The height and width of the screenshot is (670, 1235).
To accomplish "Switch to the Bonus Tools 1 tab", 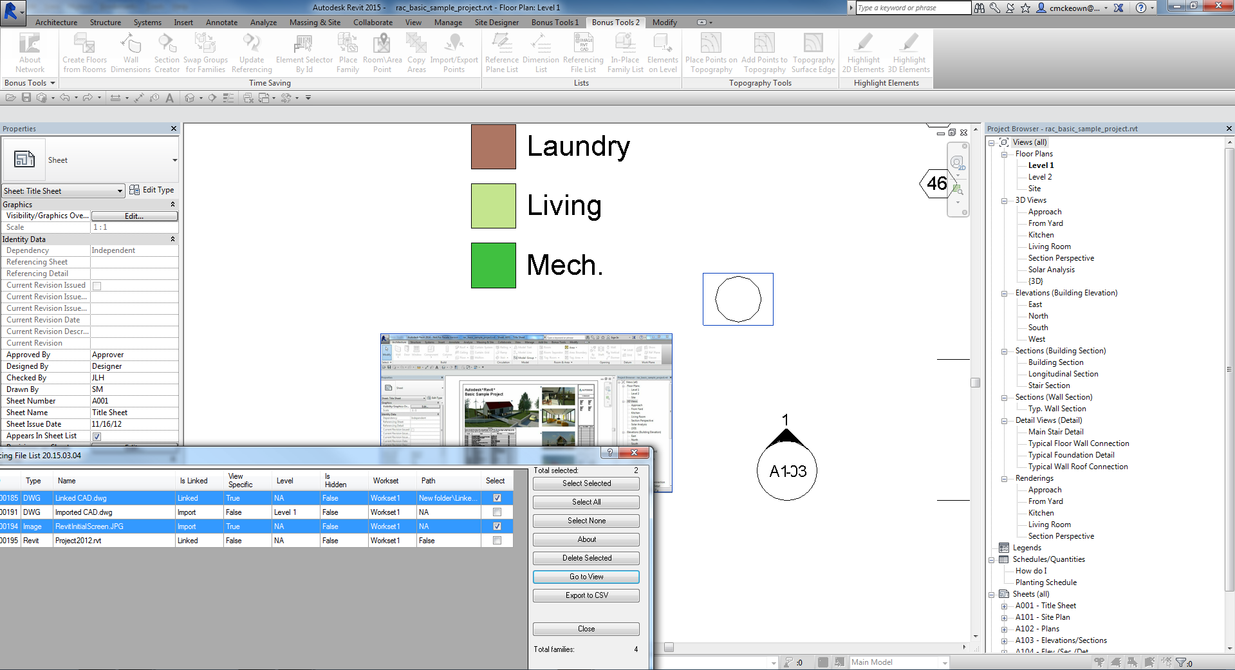I will pos(555,23).
